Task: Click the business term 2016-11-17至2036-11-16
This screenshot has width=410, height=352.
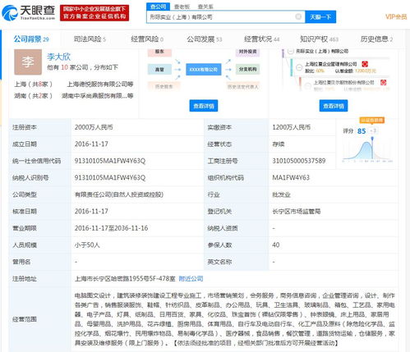Action: tap(111, 228)
